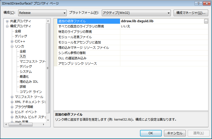Select the ビルド イベント label
Image resolution: width=212 pixels, height=139 pixels.
coord(26,112)
